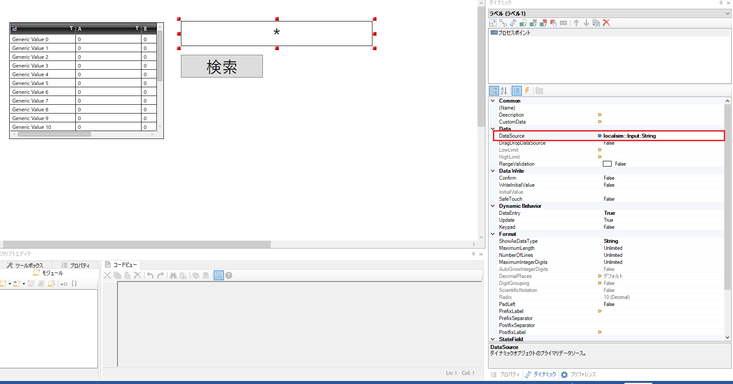The image size is (733, 384).
Task: Click the red X delete dynamic icon
Action: point(606,23)
